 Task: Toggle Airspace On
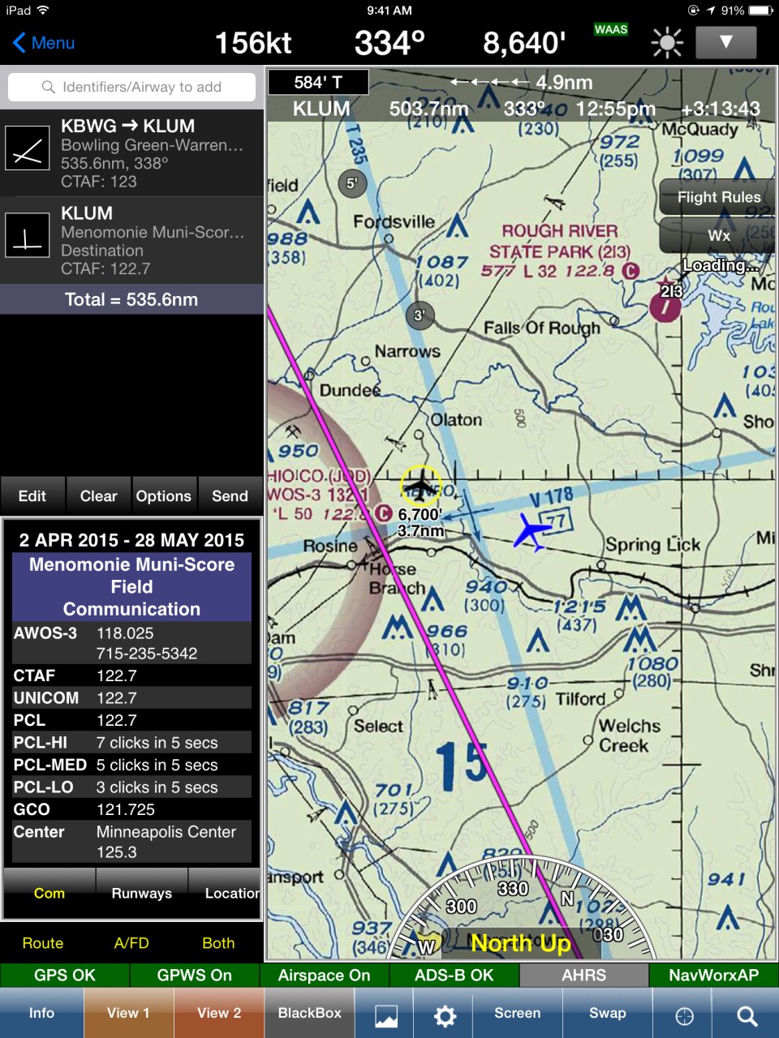tap(325, 975)
